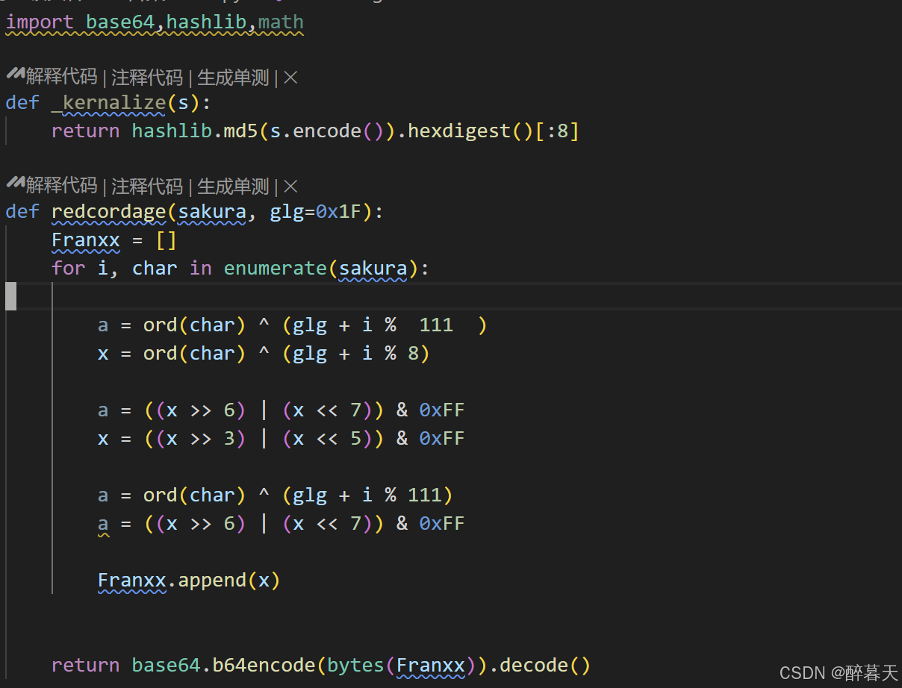Dismiss the code lens above _kernalize with its ×
Screen dimensions: 902x688
[x=291, y=77]
